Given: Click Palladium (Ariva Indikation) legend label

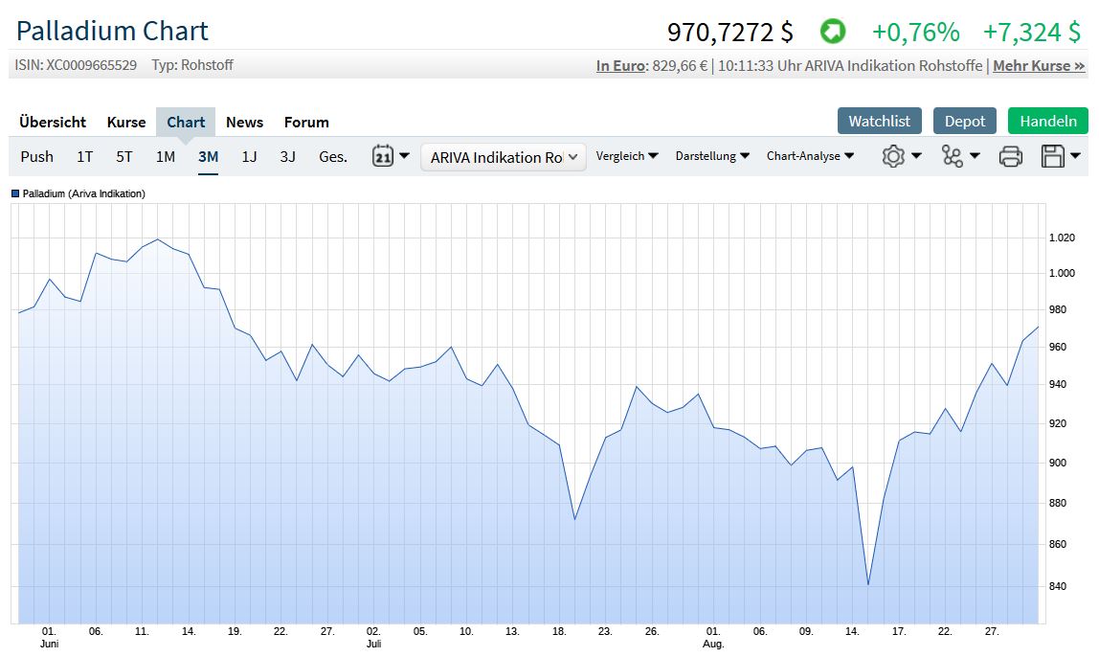Looking at the screenshot, I should click(x=83, y=193).
